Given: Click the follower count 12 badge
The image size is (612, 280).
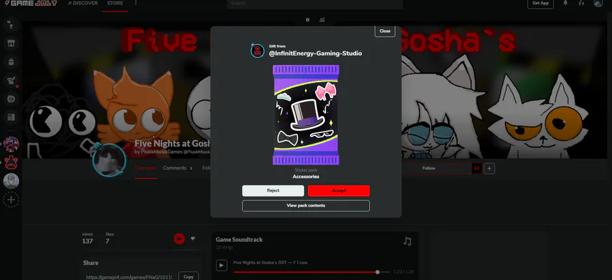Looking at the screenshot, I should tap(476, 168).
